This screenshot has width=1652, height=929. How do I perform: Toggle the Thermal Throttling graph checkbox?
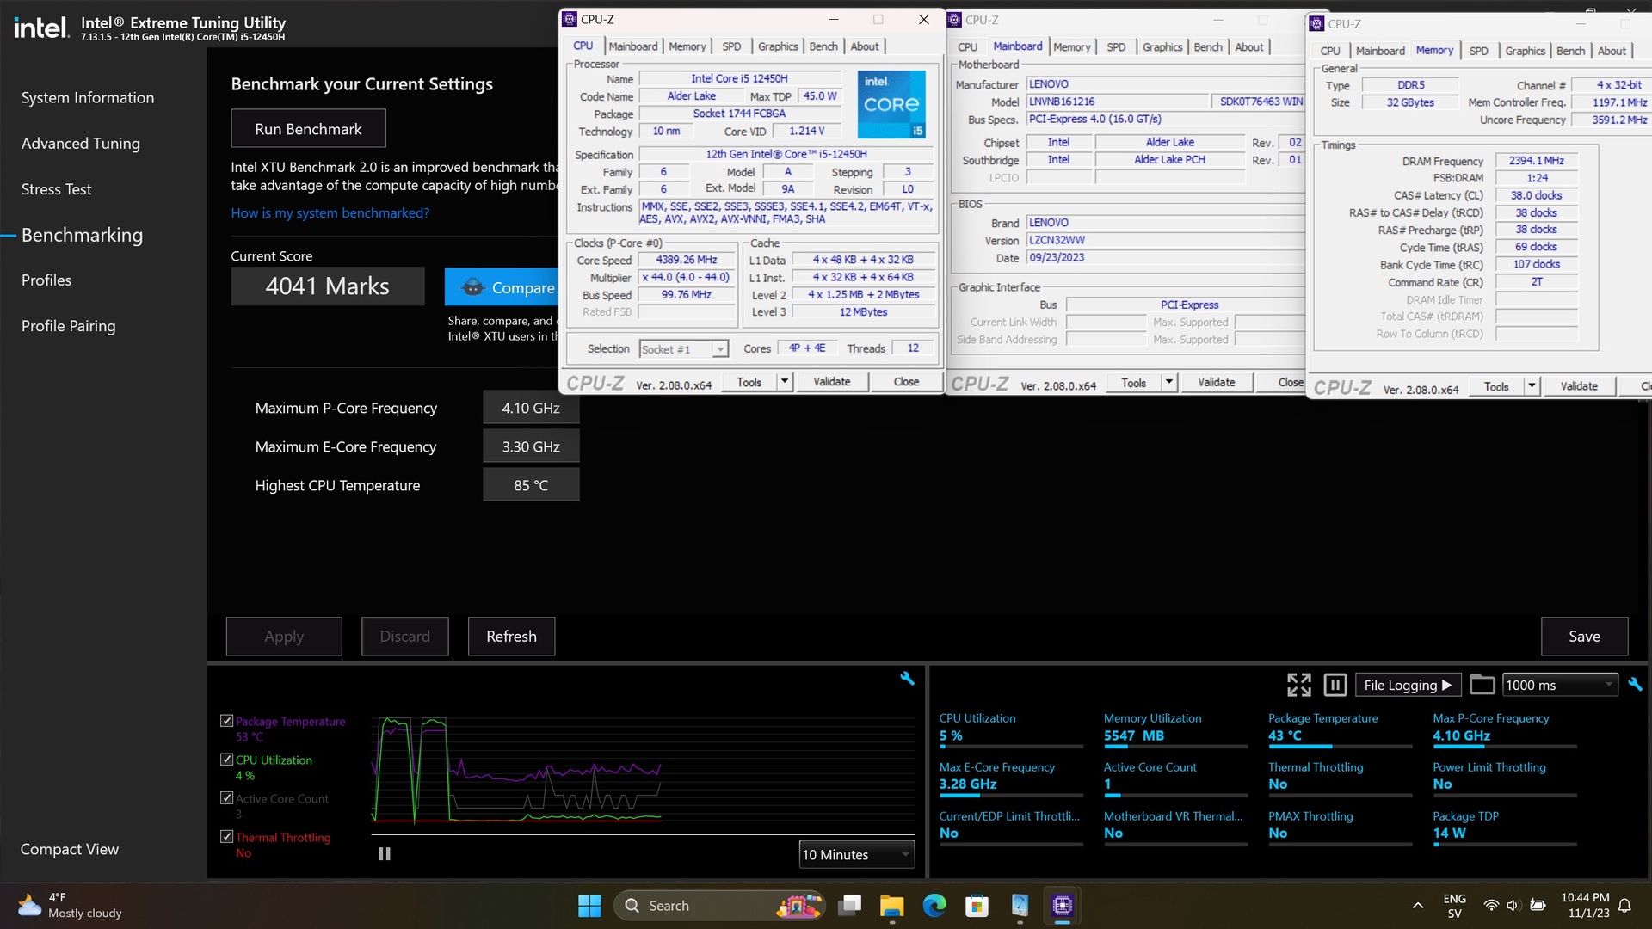tap(226, 837)
